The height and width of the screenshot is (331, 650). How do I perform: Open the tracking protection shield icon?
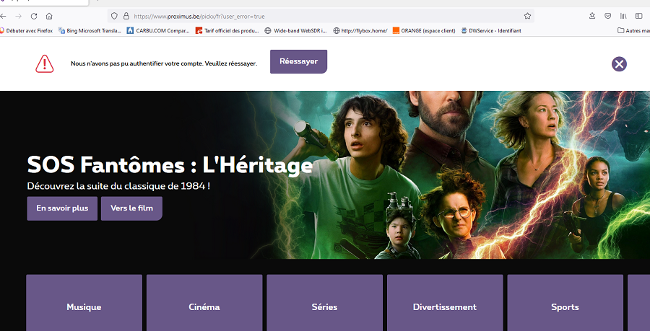pyautogui.click(x=114, y=16)
